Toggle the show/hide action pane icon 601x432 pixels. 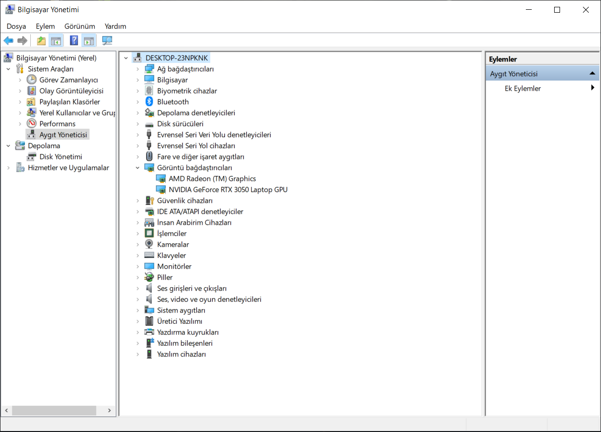pyautogui.click(x=88, y=40)
